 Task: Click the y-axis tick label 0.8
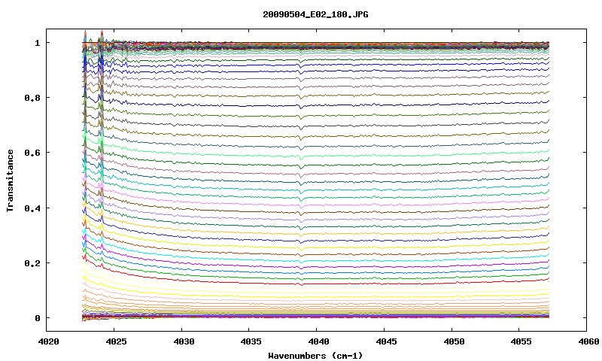[x=32, y=98]
